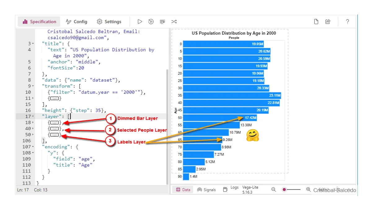The height and width of the screenshot is (210, 372).
Task: Open the Vega-Lite 5.16.3 version dropdown
Action: point(250,189)
